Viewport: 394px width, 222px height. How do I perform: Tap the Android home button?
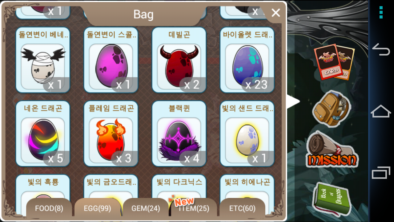tap(381, 111)
